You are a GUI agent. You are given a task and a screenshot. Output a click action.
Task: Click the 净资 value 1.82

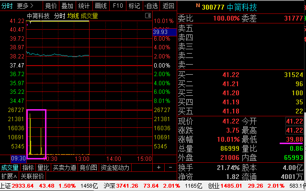click(233, 177)
